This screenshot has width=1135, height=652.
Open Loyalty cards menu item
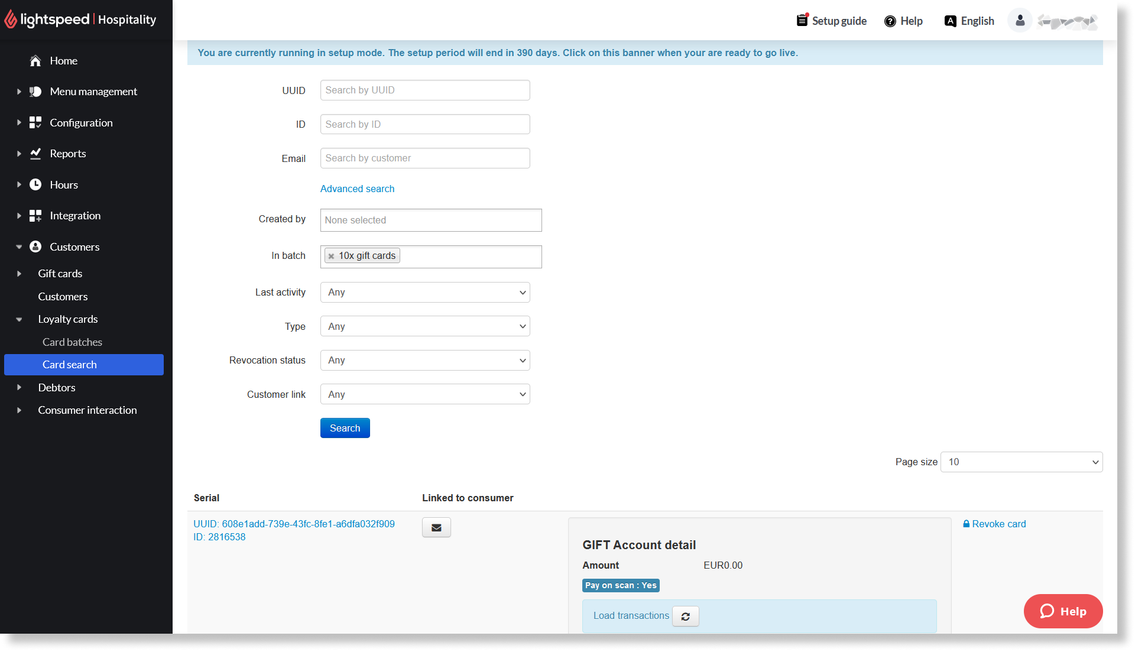tap(68, 319)
